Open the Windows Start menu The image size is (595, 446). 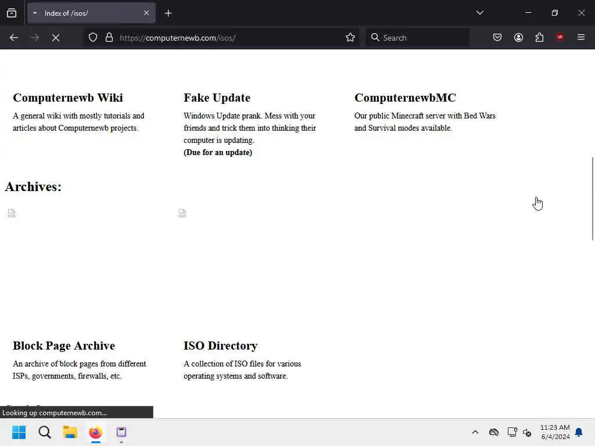tap(19, 432)
